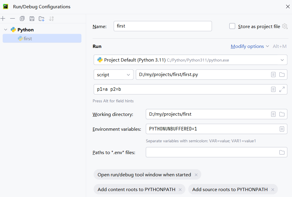Click the 'Working directory:' label
292x197 pixels.
[x=113, y=114]
